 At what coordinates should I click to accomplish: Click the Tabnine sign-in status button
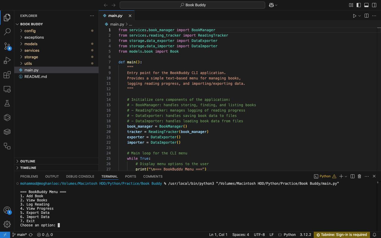coord(342,235)
